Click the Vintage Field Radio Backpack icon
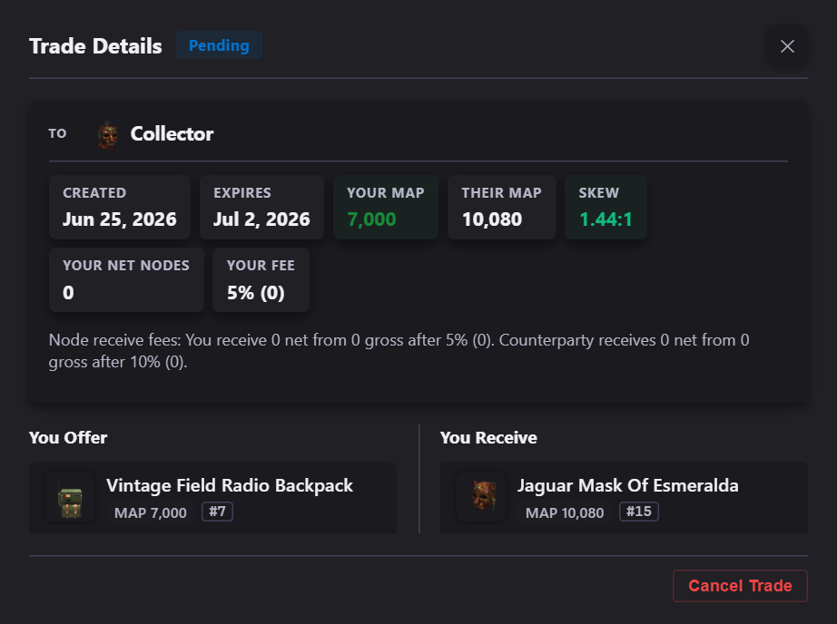The image size is (837, 624). coord(70,497)
